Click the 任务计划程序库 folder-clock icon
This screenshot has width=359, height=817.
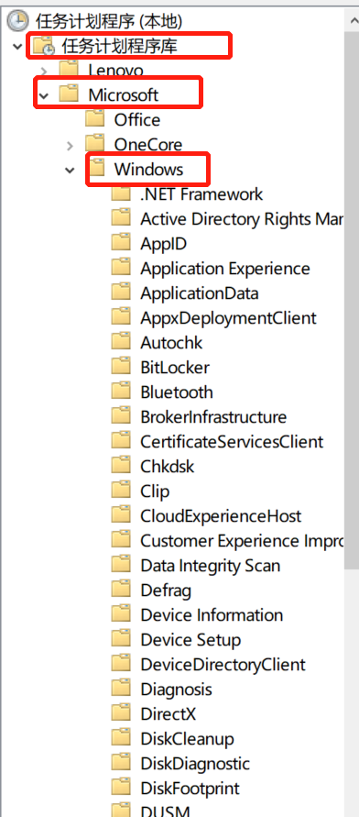pos(44,46)
